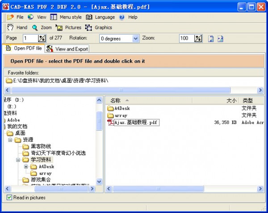Image resolution: width=268 pixels, height=213 pixels.
Task: Select the 黑客防线 folder
Action: [41, 146]
